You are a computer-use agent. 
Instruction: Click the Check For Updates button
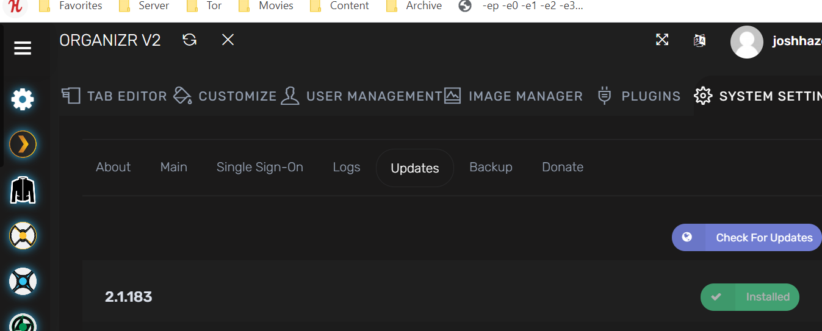[747, 237]
